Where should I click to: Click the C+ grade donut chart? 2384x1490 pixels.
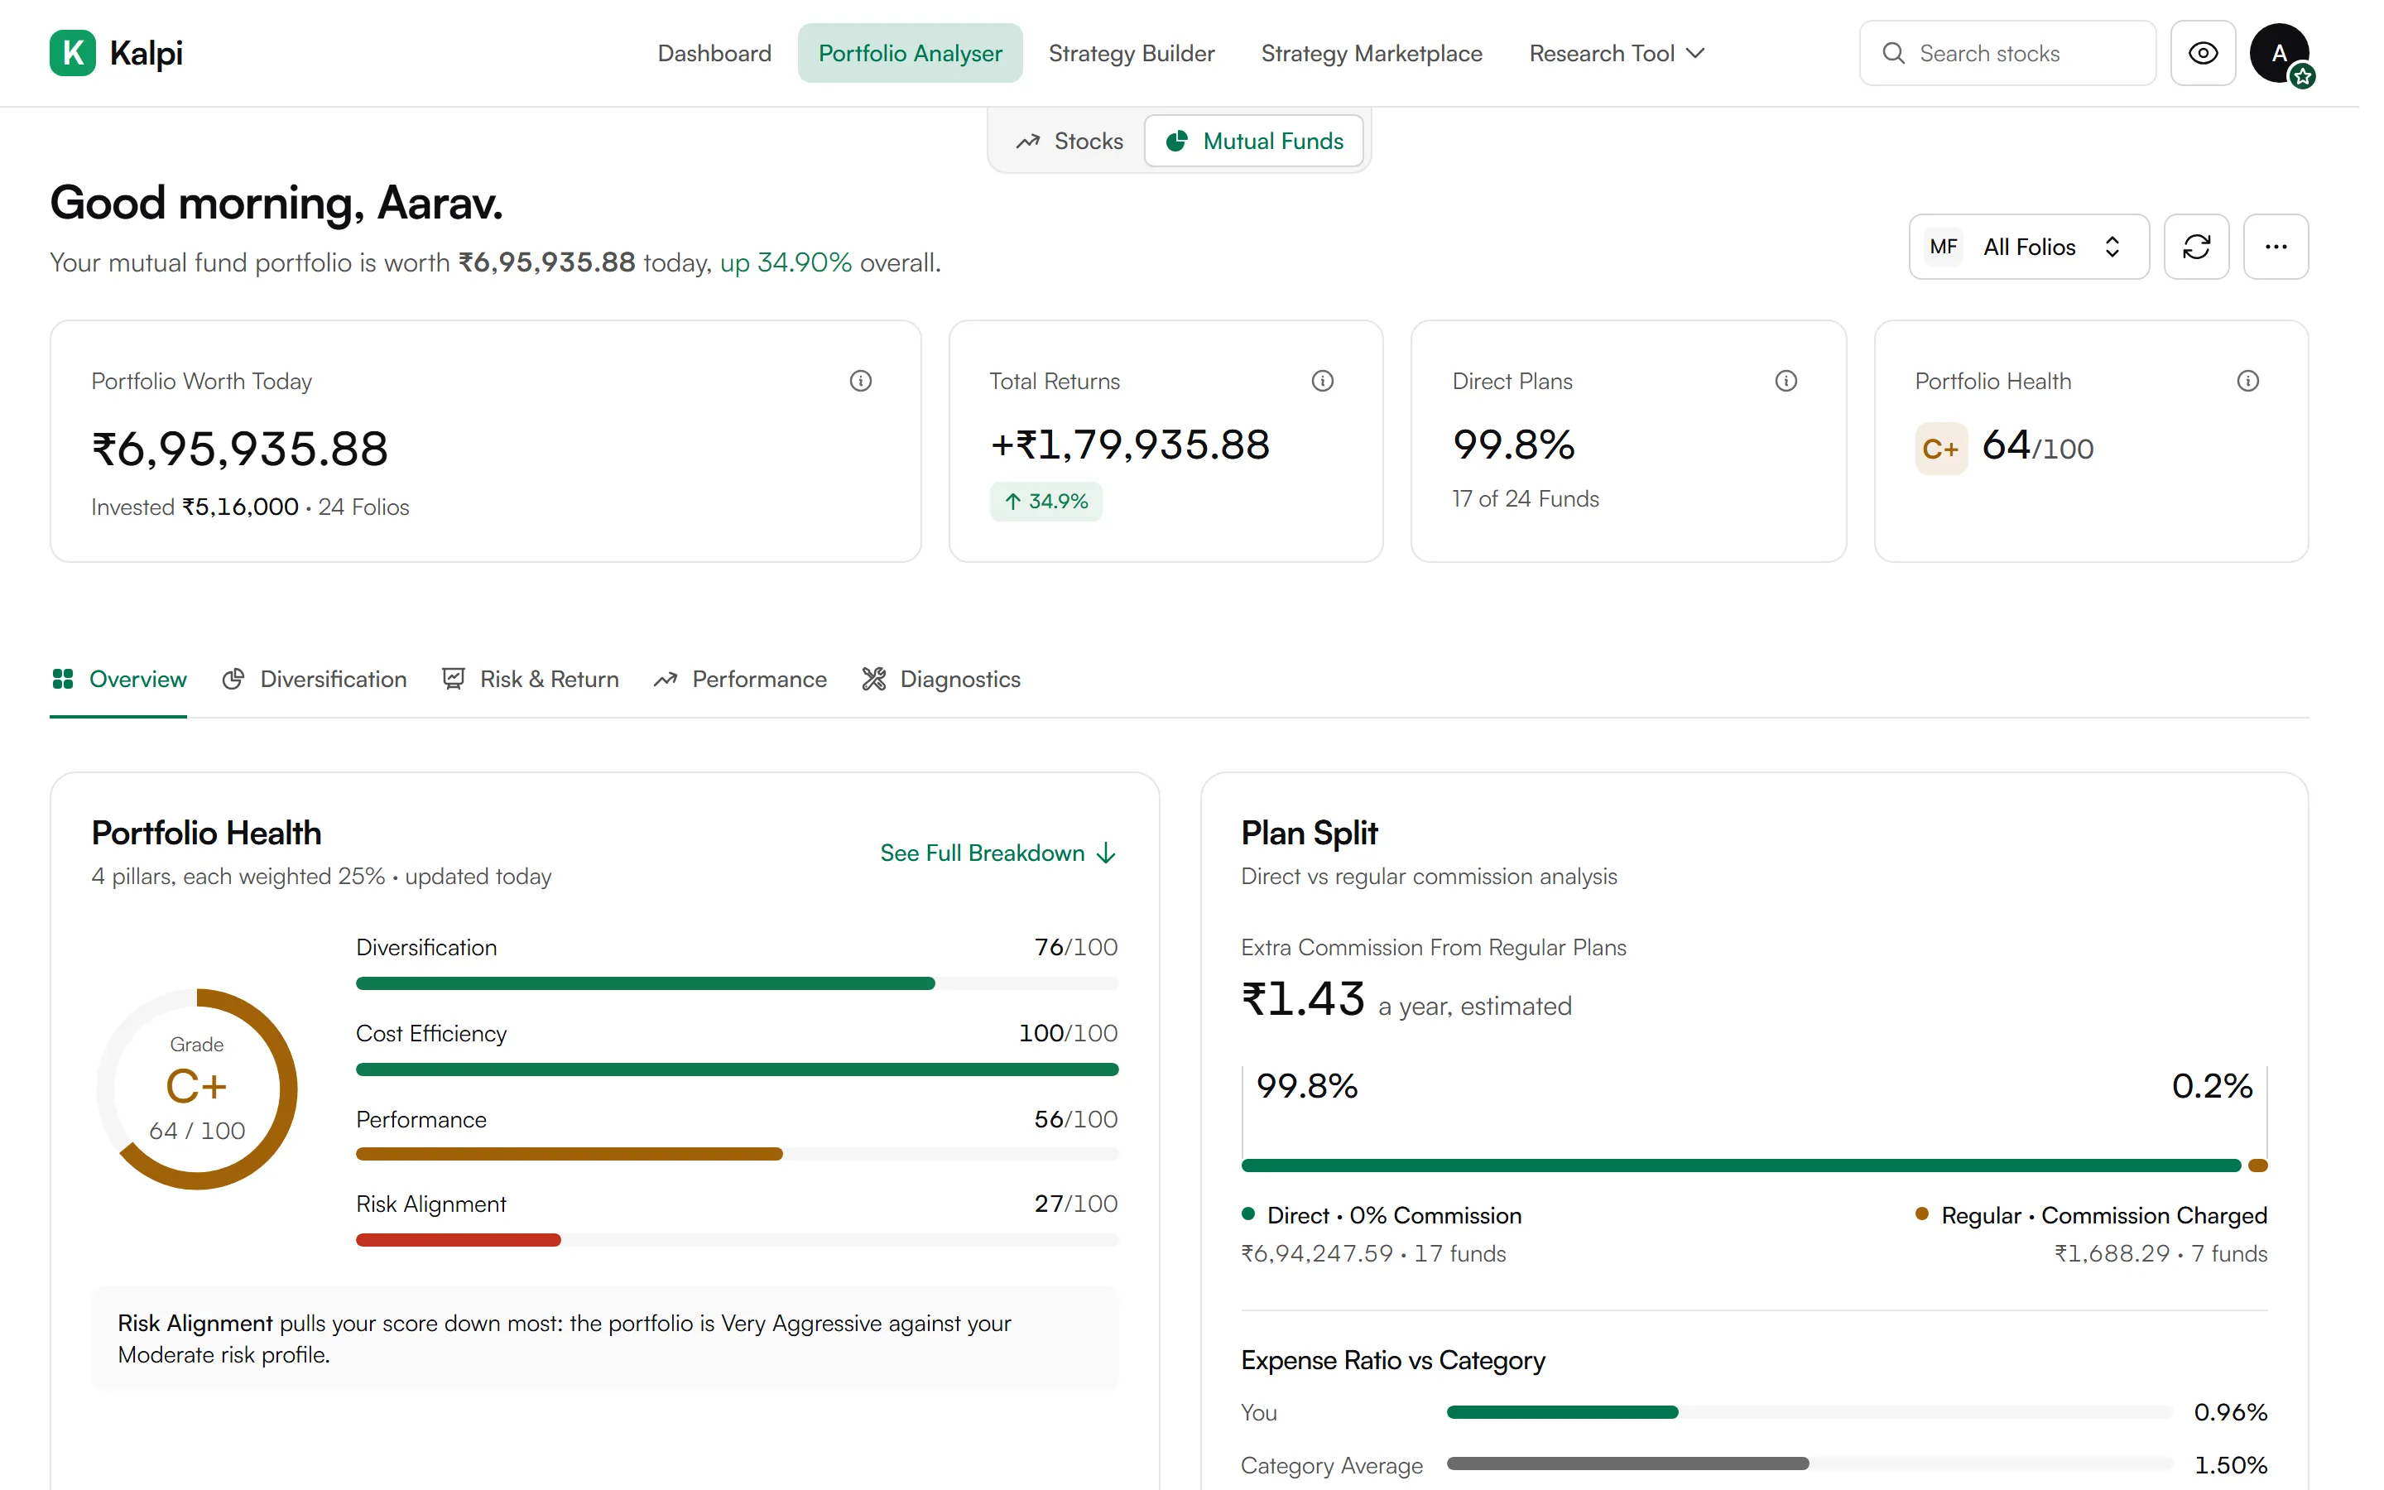[197, 1089]
